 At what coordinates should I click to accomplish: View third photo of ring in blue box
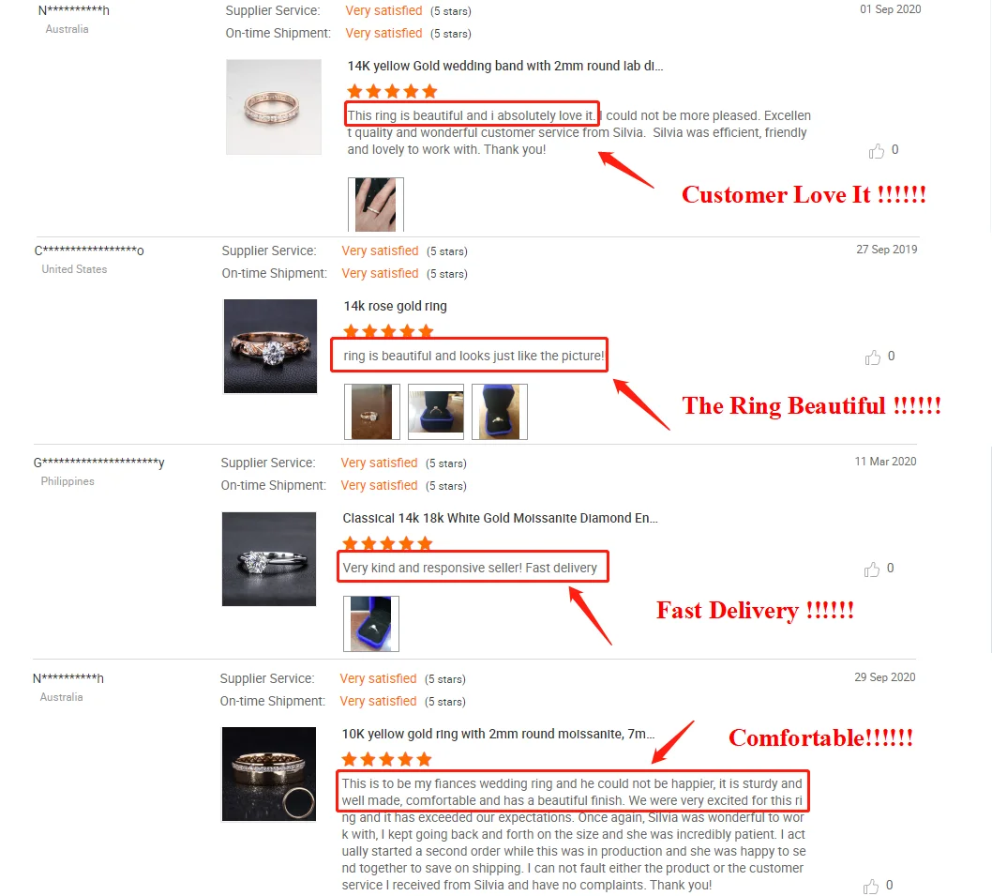500,412
